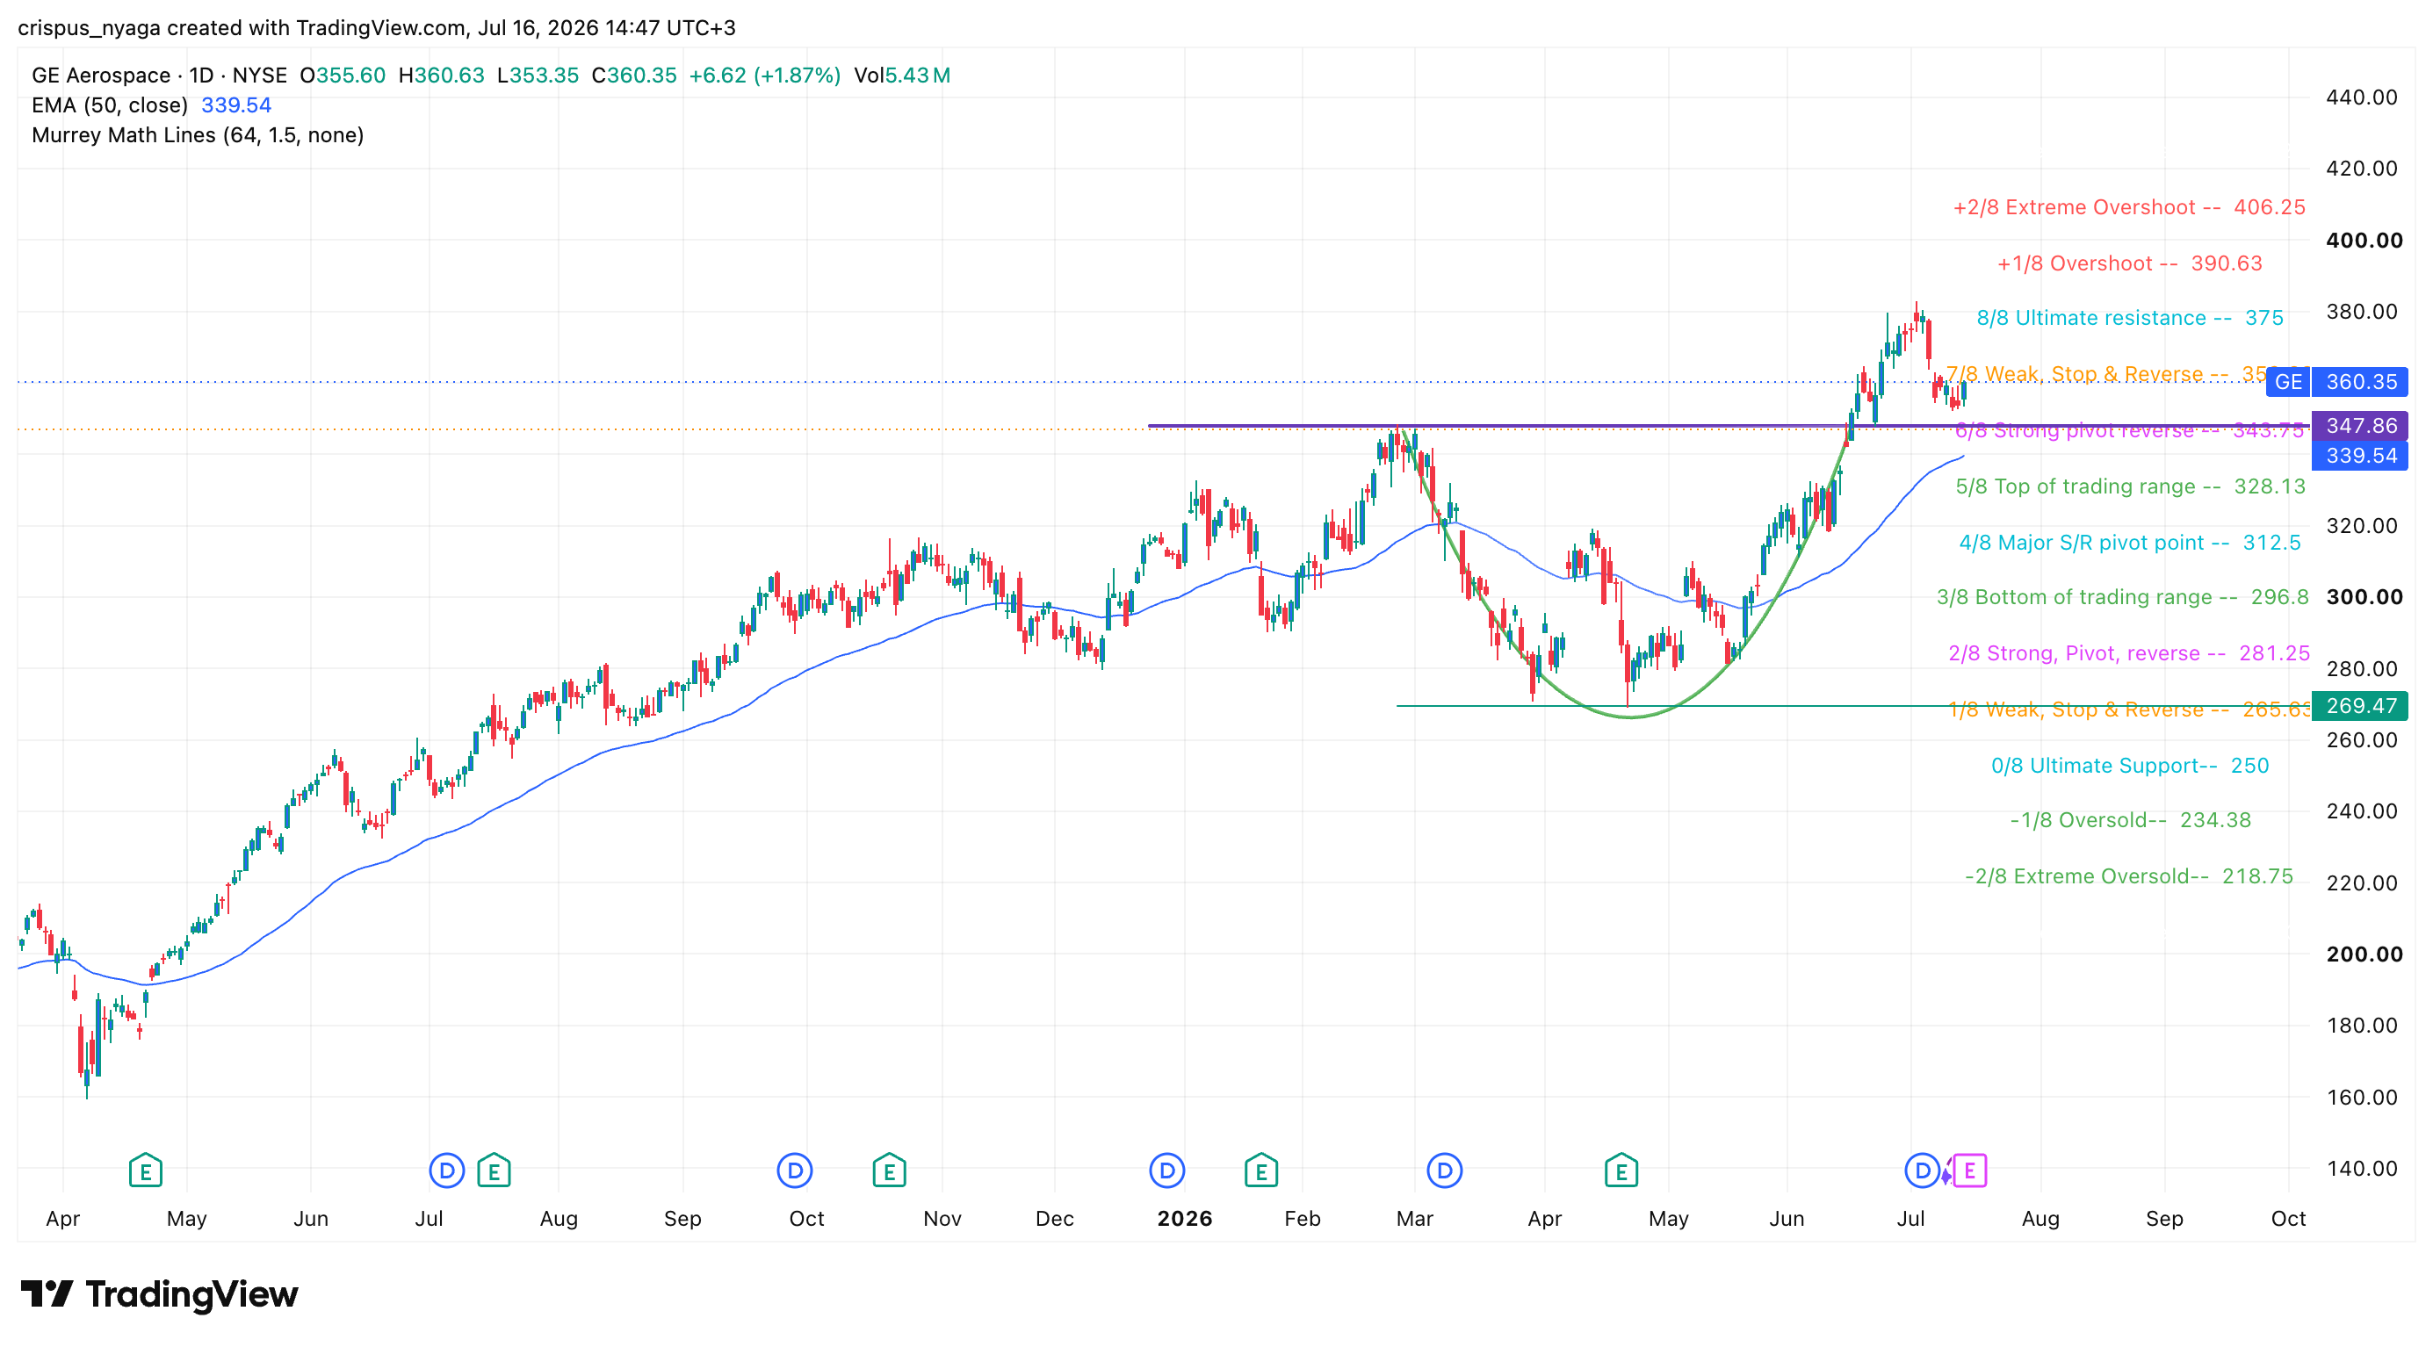Click the open value O355.60
2433x1347 pixels.
click(343, 76)
